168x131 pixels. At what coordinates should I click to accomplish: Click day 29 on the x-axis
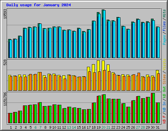tap(148, 127)
